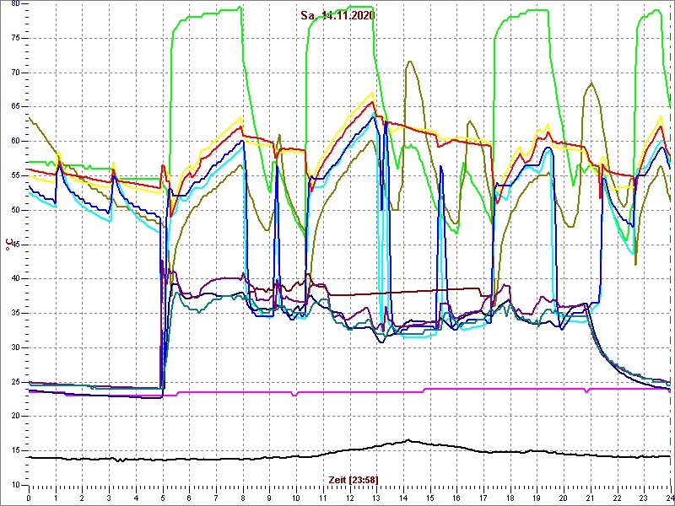
Task: Select hour label 24 on time axis
Action: (x=669, y=498)
